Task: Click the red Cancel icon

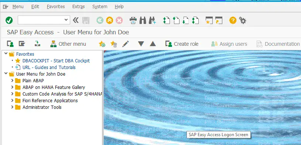Action: (x=119, y=20)
